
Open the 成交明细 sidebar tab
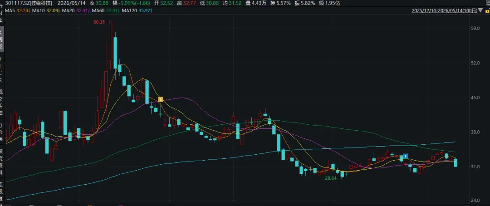[x=1, y=103]
